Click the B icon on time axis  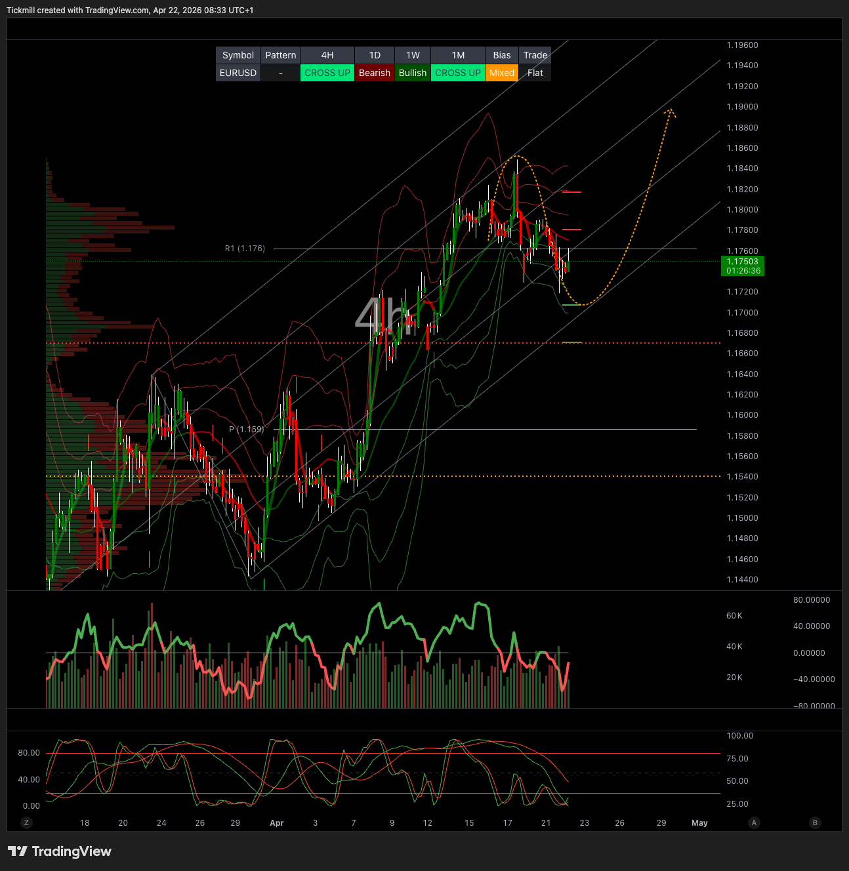click(x=815, y=822)
